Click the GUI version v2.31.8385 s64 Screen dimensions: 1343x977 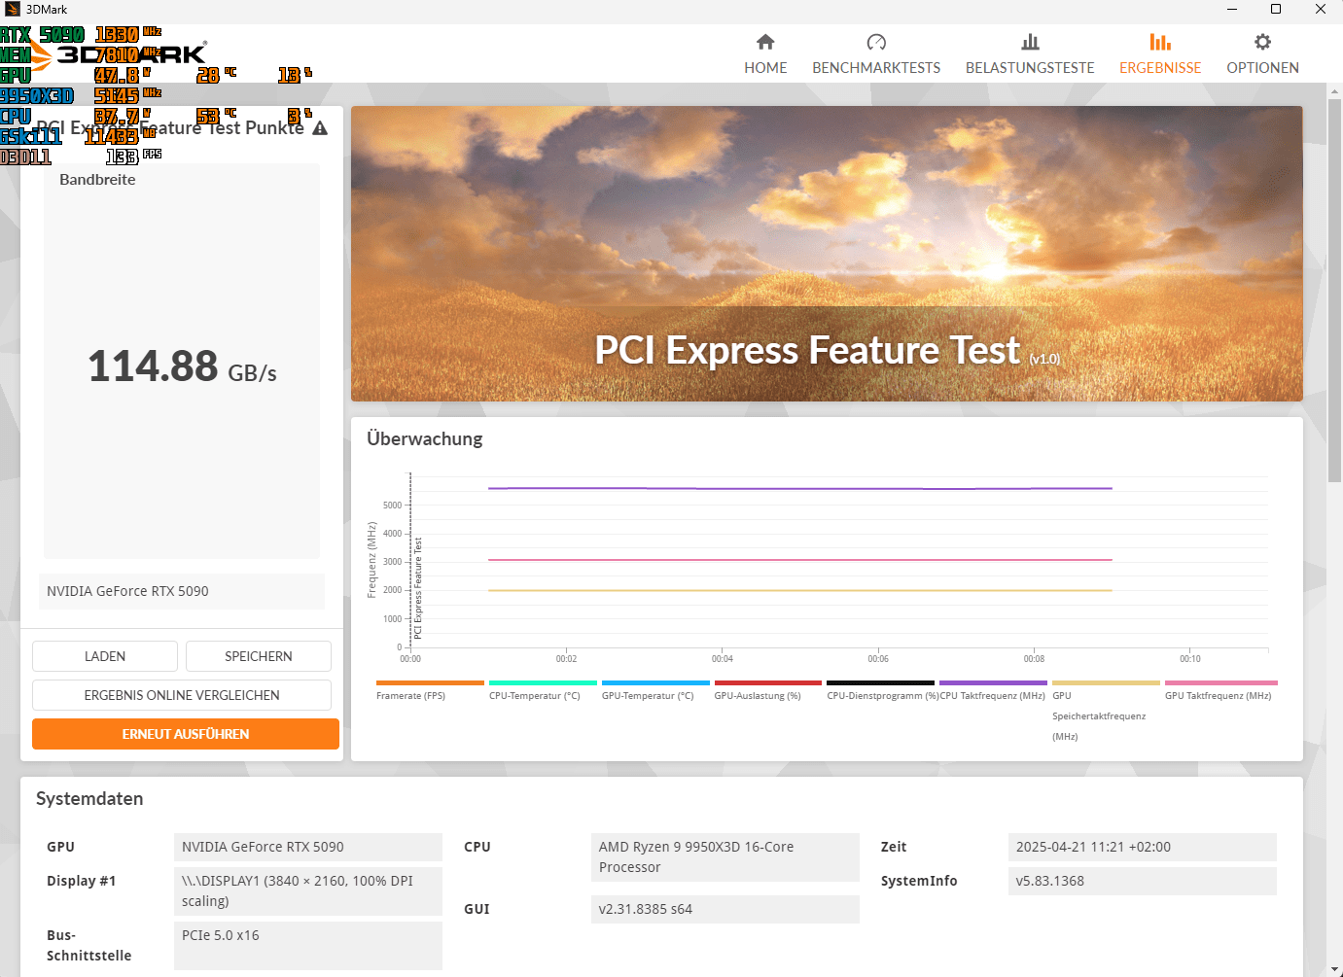725,909
